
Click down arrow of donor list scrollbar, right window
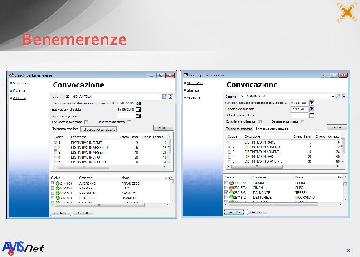click(x=345, y=199)
